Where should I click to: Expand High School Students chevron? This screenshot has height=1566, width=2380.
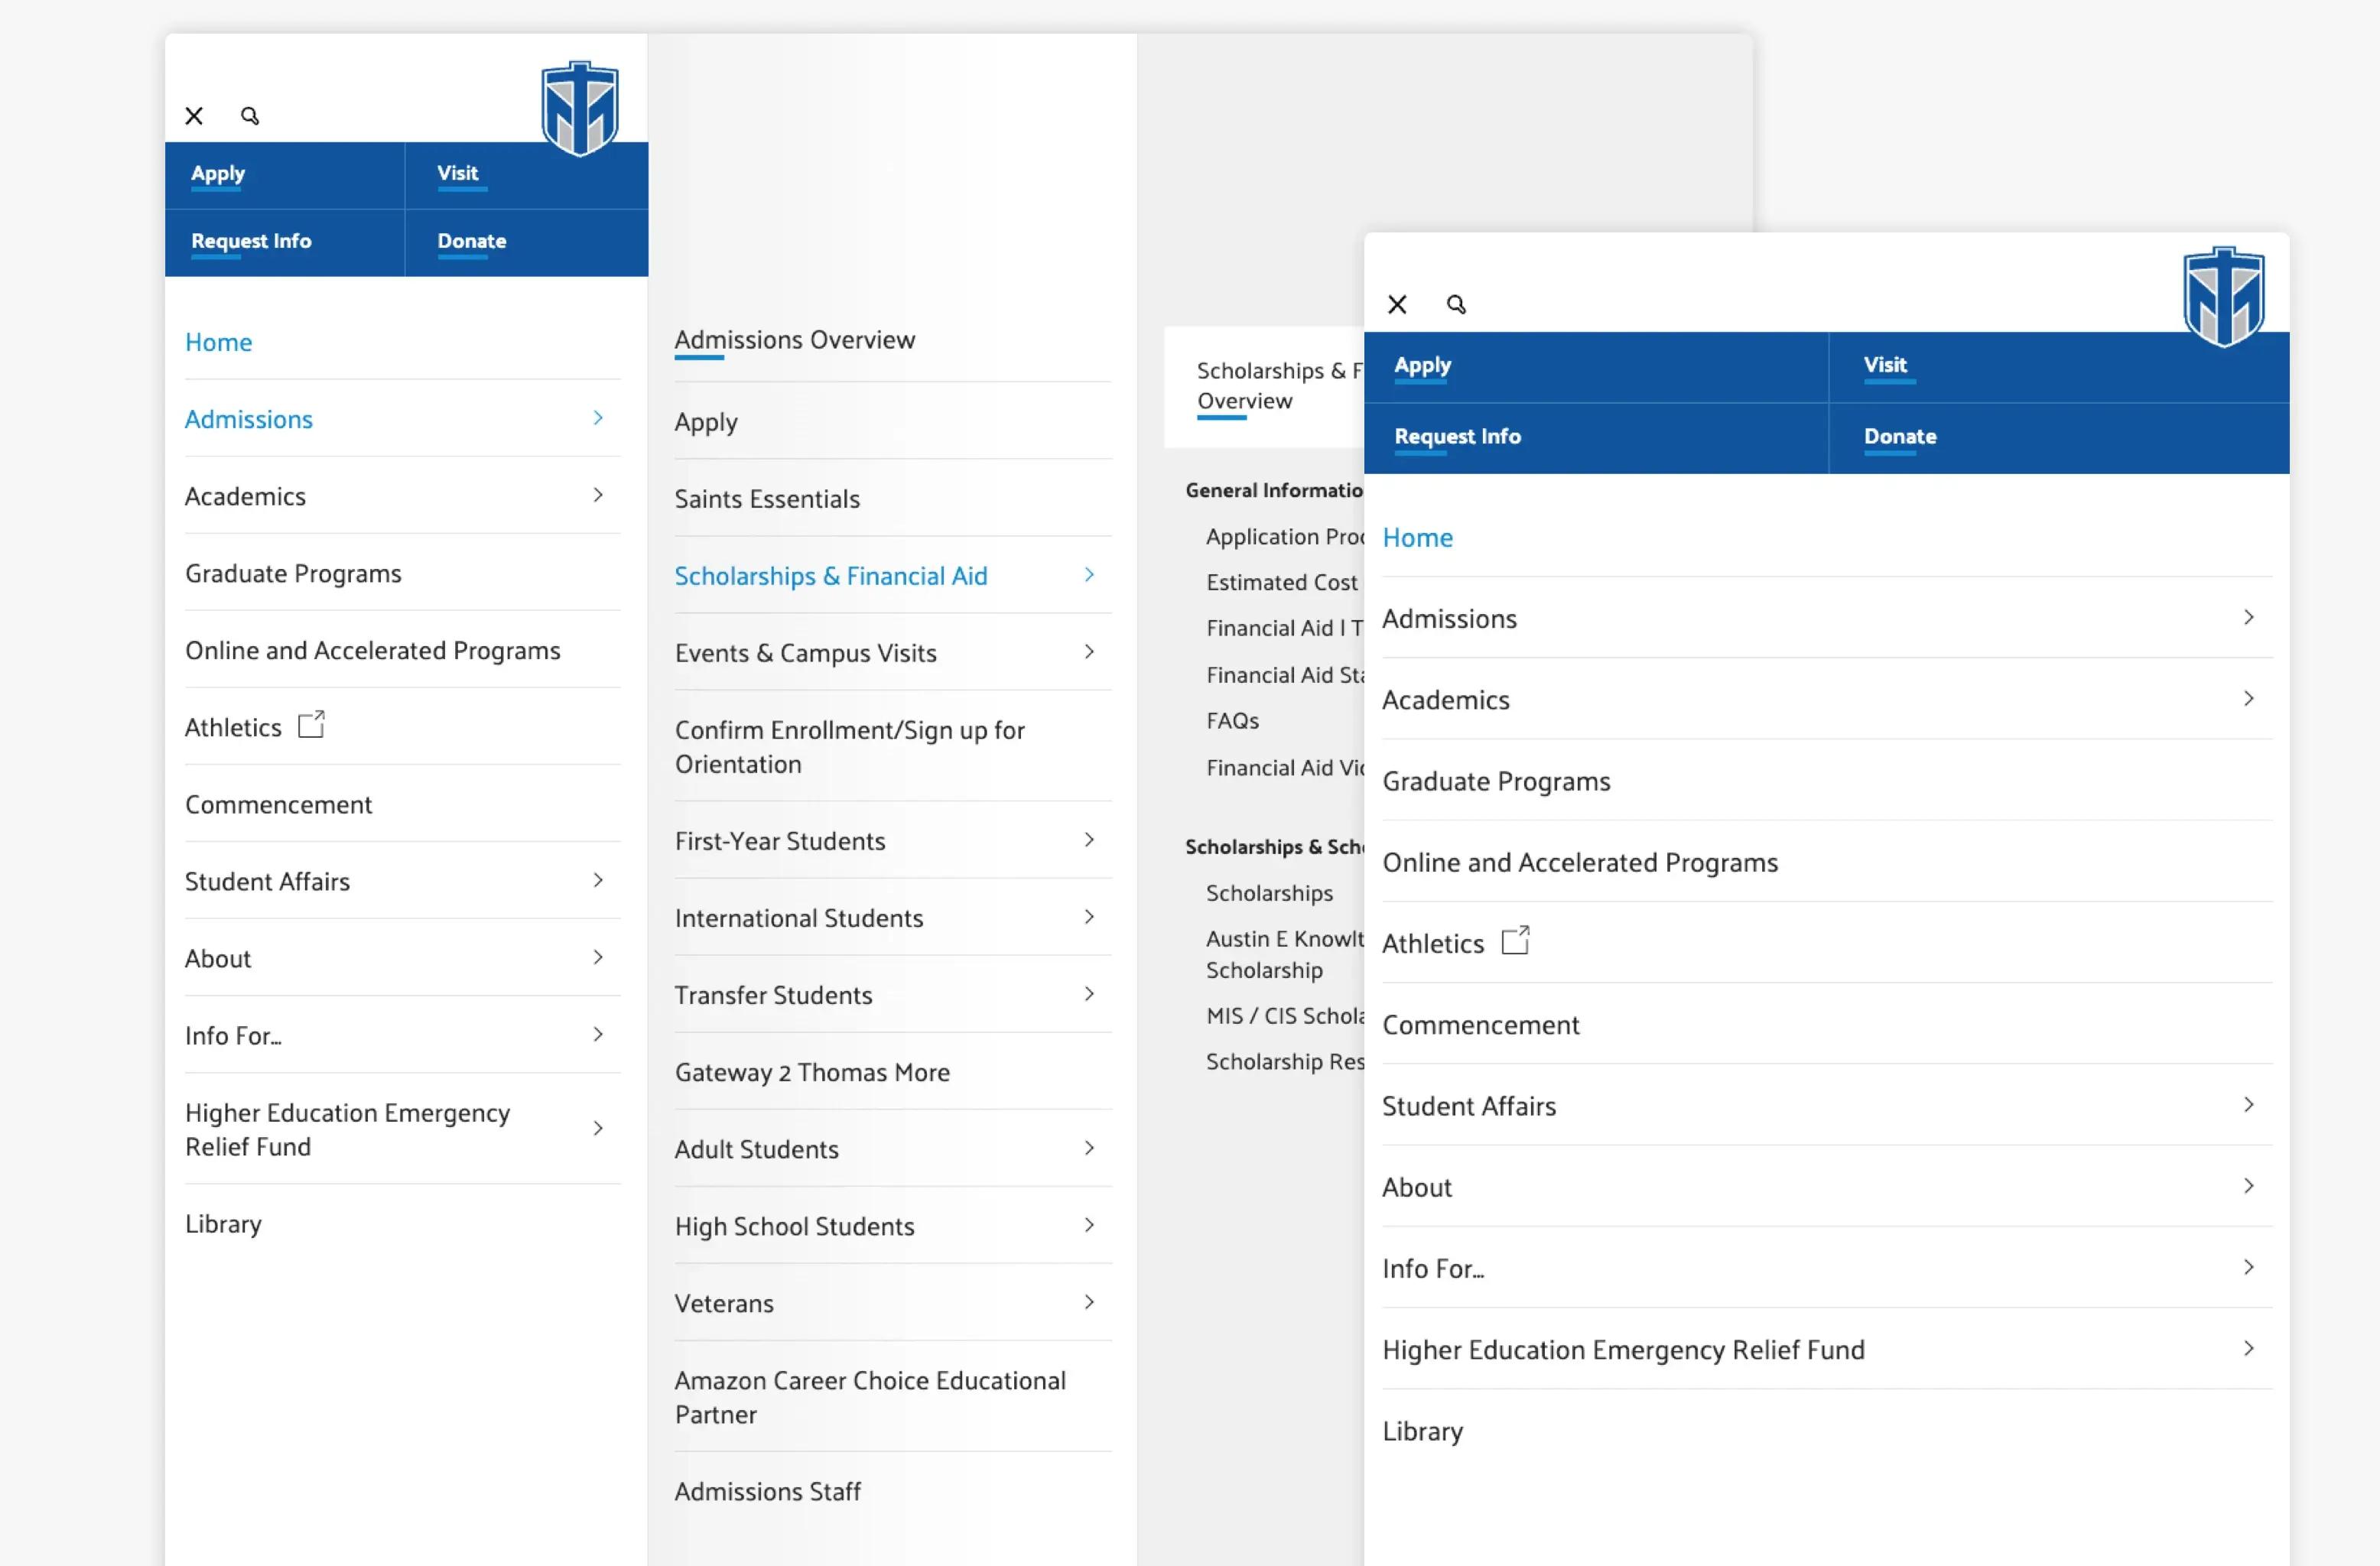coord(1089,1224)
